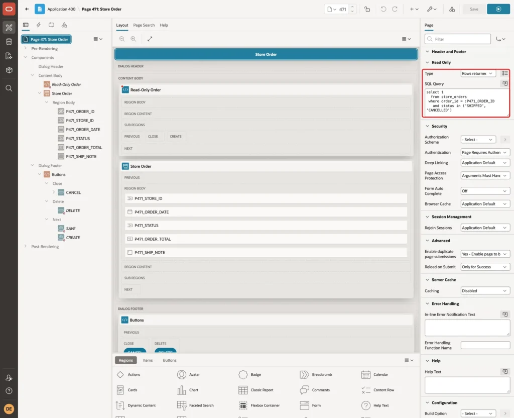Open the Read Only Type dropdown
514x418 pixels.
coord(478,73)
